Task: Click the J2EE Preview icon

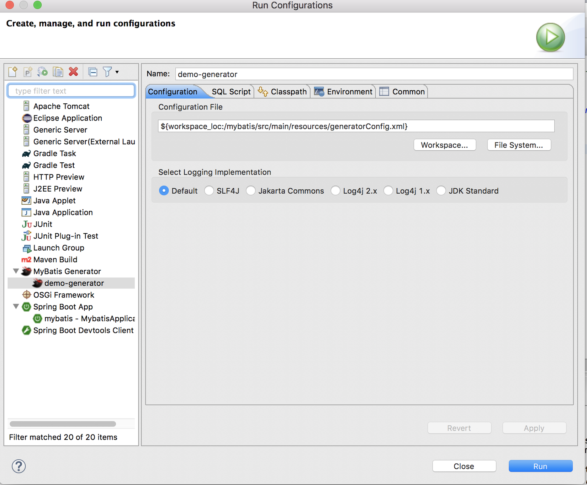Action: 26,189
